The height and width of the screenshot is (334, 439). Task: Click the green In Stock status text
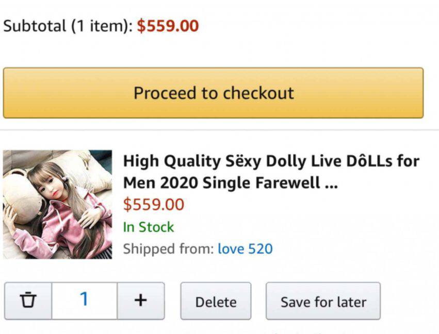click(148, 227)
